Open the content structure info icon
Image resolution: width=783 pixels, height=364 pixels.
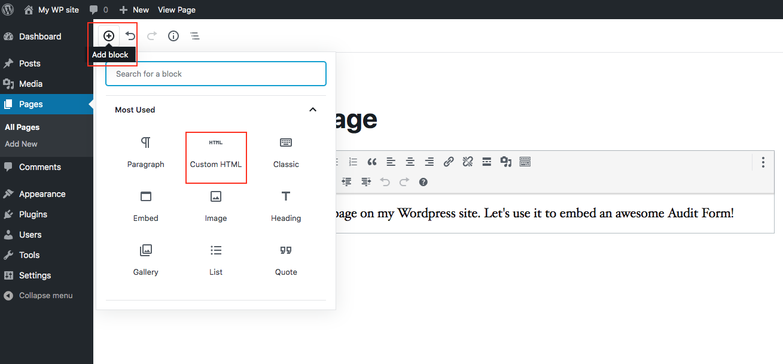[173, 36]
